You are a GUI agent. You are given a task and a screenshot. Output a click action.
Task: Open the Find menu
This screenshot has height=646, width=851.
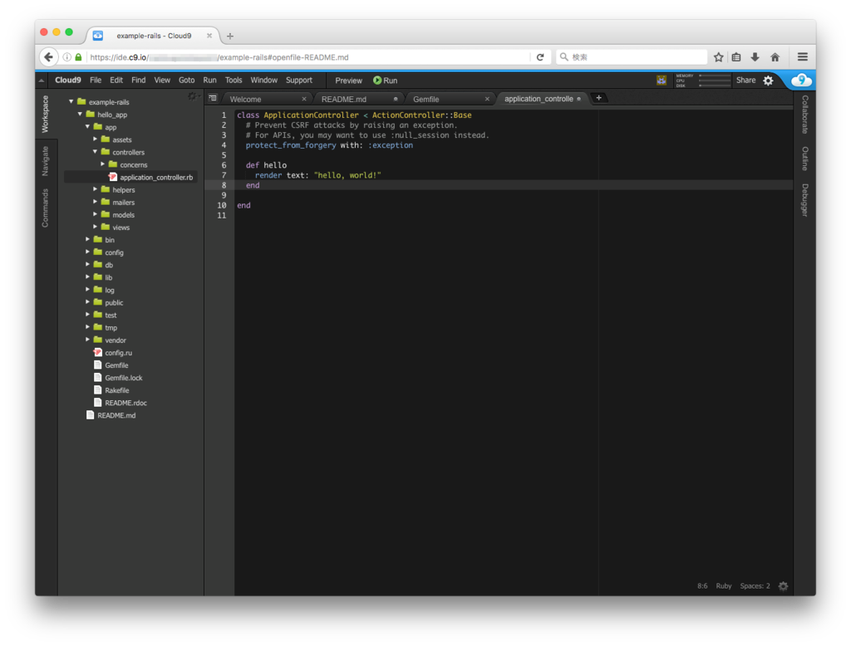pos(139,81)
